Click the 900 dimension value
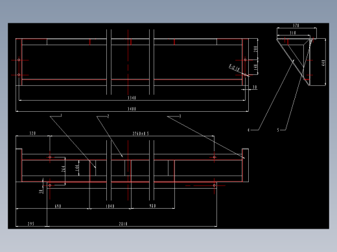This screenshot has height=252, width=337. click(x=152, y=206)
